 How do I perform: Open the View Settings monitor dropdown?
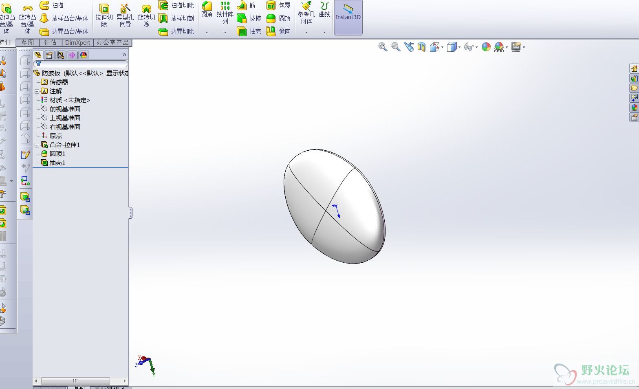tap(524, 47)
